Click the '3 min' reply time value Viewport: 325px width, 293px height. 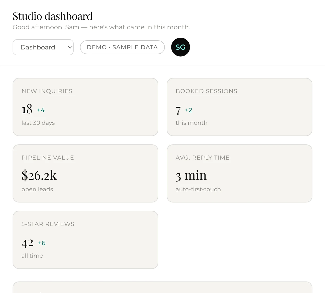pyautogui.click(x=191, y=175)
